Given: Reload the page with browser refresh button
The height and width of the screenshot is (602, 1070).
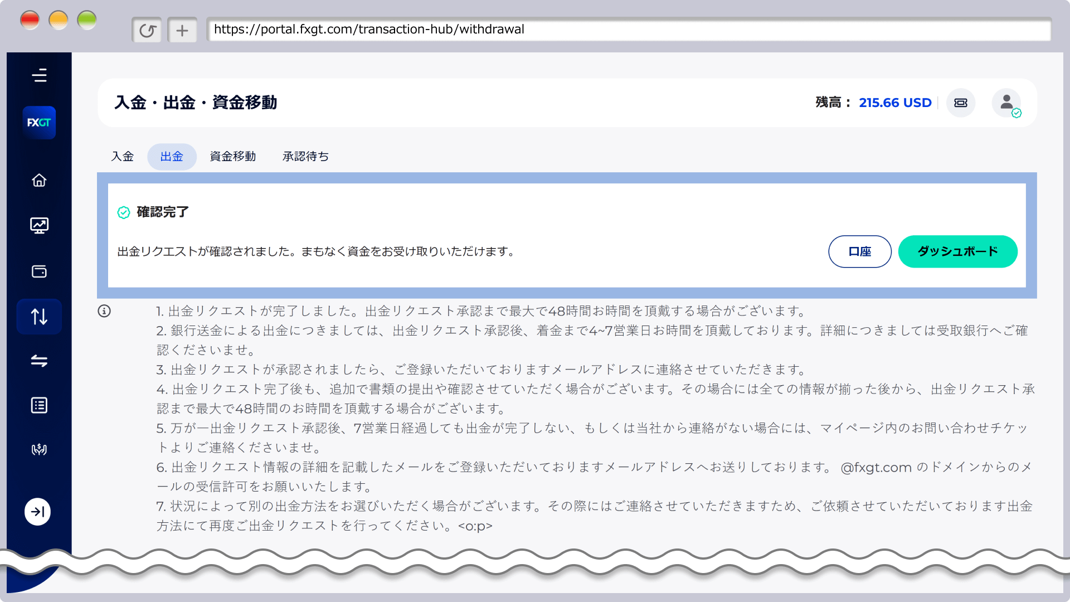Looking at the screenshot, I should pos(147,30).
